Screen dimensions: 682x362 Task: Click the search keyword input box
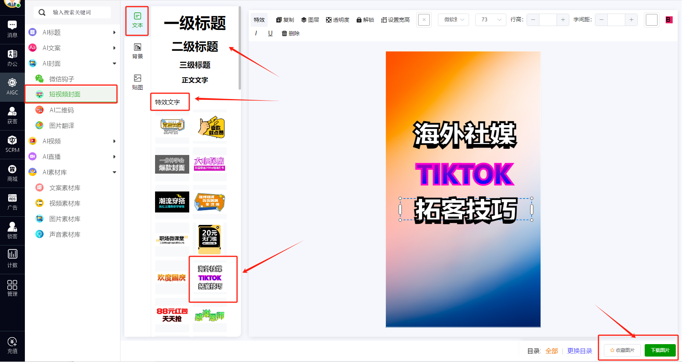[72, 12]
